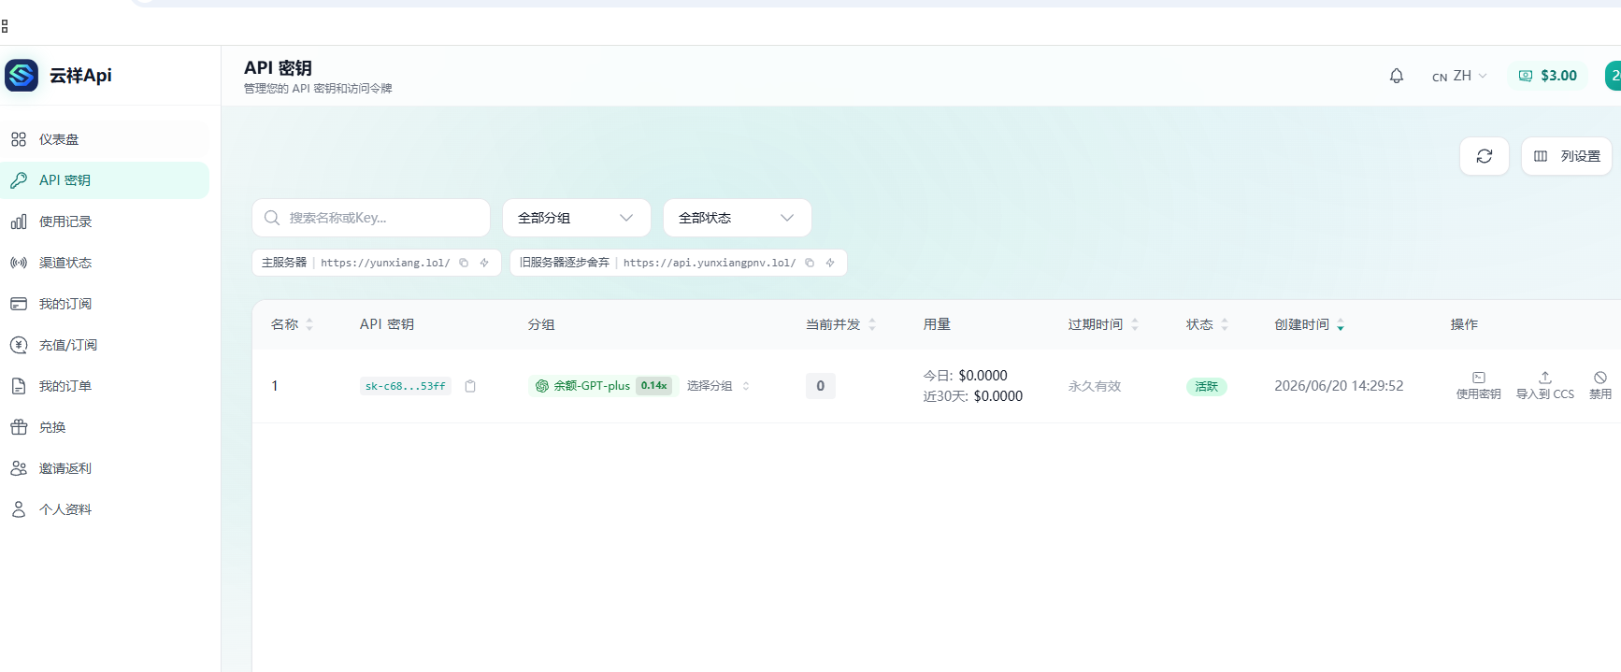Click the 仪表盘 grid icon

[19, 139]
